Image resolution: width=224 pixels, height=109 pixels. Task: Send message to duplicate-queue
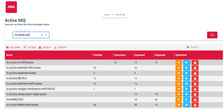coord(187,73)
